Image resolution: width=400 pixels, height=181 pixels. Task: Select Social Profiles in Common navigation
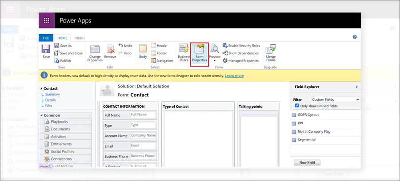pyautogui.click(x=66, y=151)
